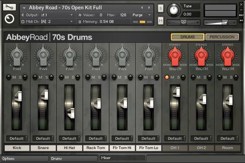Switch to the Drums tab
245x163 pixels.
(x=74, y=159)
